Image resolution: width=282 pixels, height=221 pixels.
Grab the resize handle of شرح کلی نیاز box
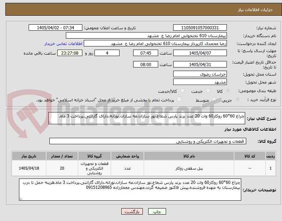(50, 122)
